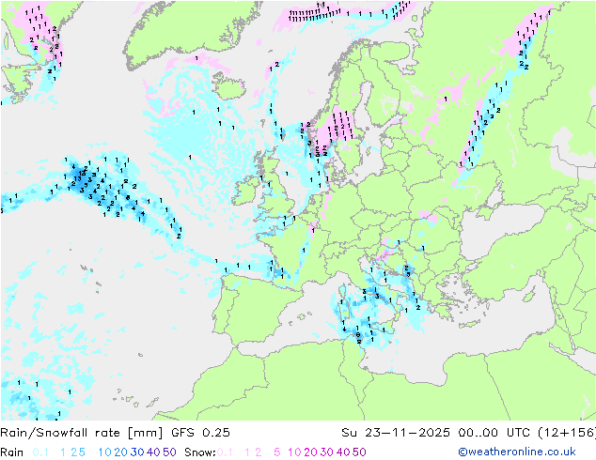Pick the rain legend 50 value
Viewport: 596px width, 460px height.
[x=169, y=452]
